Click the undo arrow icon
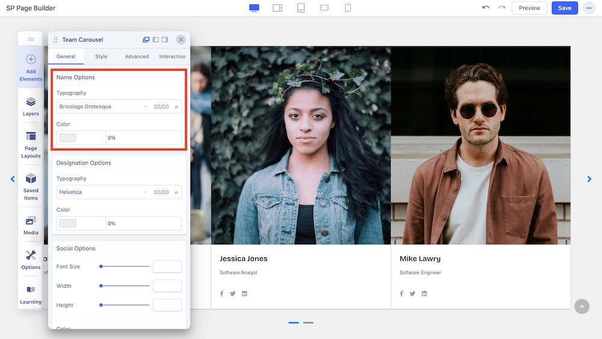The height and width of the screenshot is (339, 602). [x=486, y=8]
